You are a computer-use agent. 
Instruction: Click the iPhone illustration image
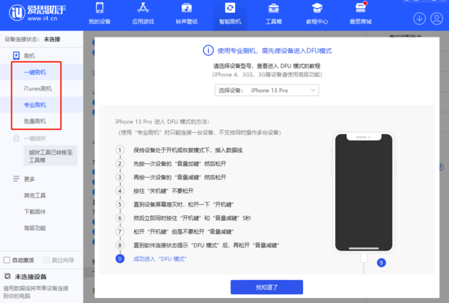[364, 192]
